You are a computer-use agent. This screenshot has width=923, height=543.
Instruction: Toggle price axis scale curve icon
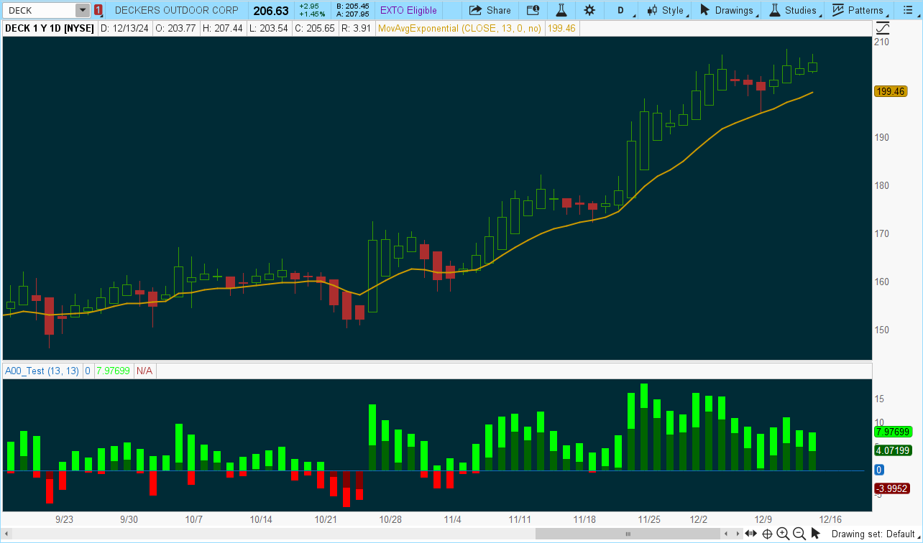click(883, 28)
